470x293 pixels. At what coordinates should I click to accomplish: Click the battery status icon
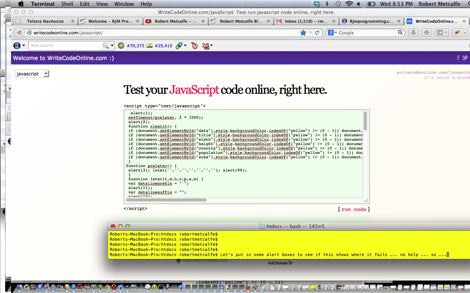[x=372, y=4]
